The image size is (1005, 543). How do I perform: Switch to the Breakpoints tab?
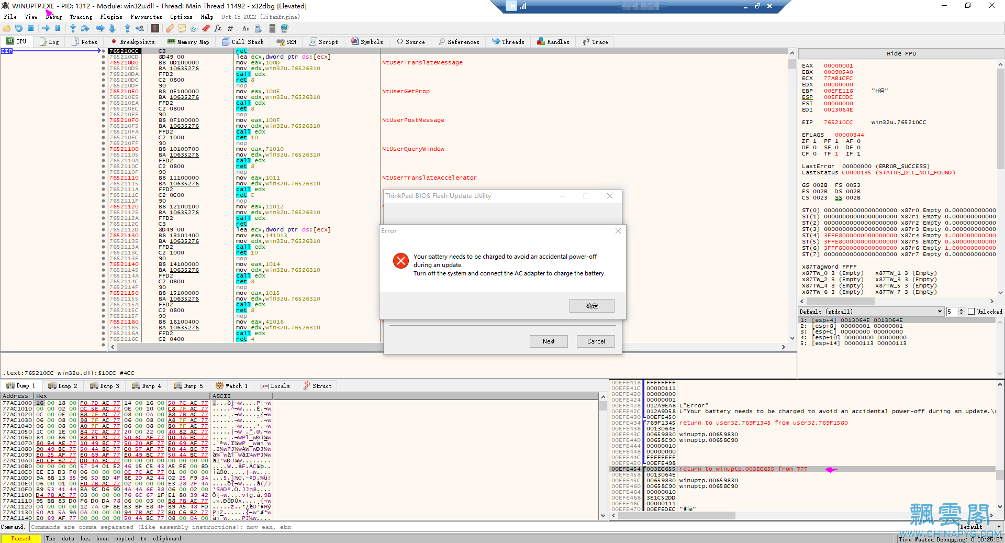133,42
